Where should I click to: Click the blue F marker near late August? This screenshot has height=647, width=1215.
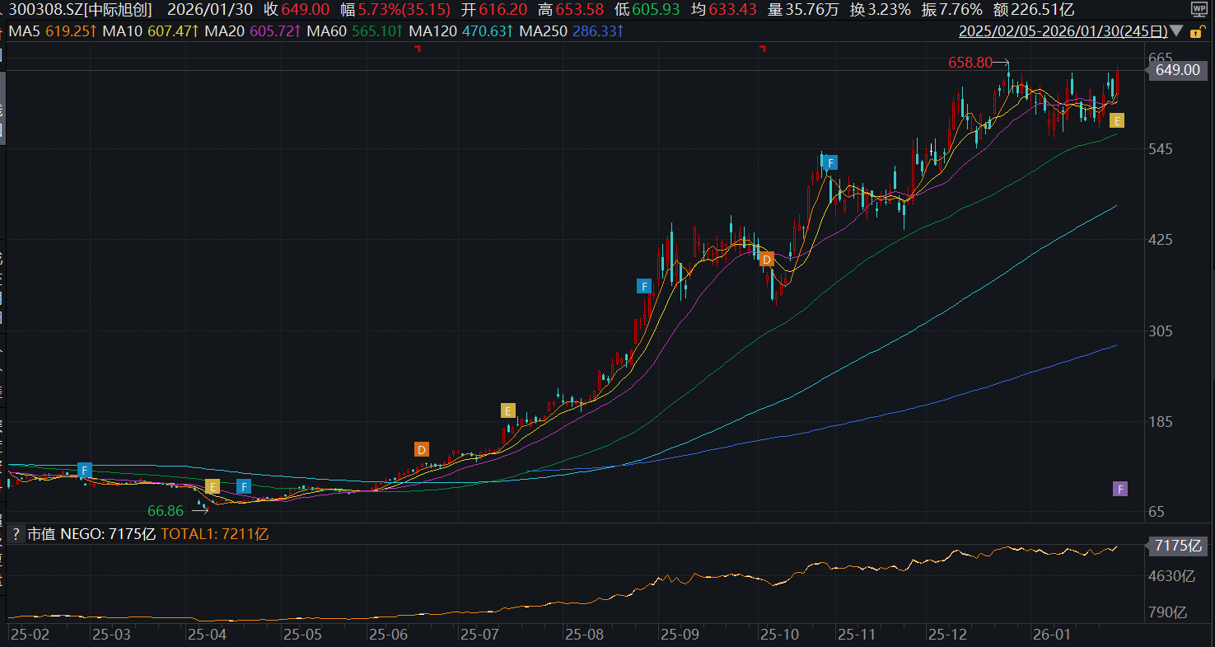point(644,286)
